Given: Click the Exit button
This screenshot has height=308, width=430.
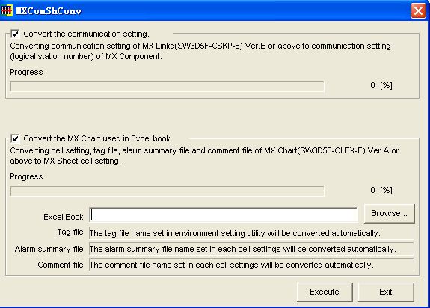Looking at the screenshot, I should [386, 292].
